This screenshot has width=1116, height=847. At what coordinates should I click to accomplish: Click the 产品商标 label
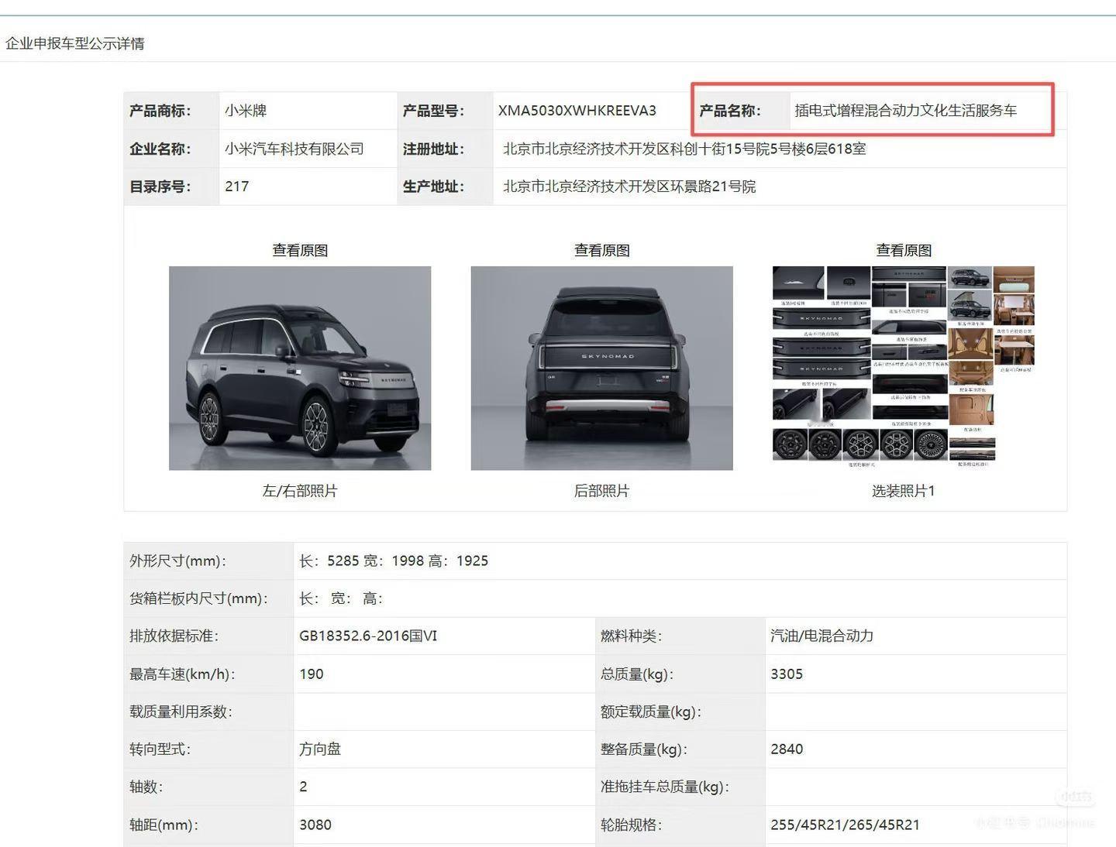160,111
